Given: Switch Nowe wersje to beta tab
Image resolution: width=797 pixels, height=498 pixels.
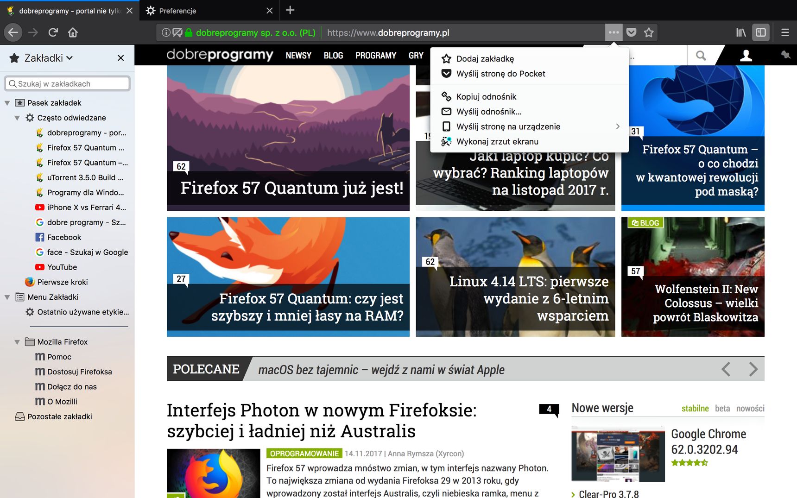Looking at the screenshot, I should pyautogui.click(x=722, y=409).
